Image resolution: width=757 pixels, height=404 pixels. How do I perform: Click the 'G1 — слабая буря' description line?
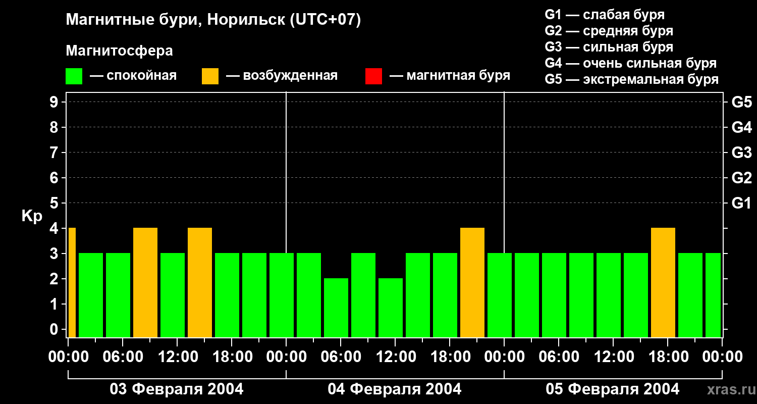(x=605, y=15)
